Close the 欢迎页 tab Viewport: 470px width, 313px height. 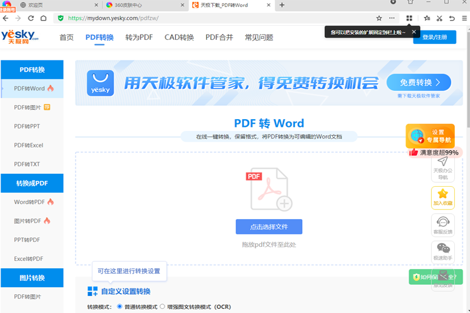(96, 5)
